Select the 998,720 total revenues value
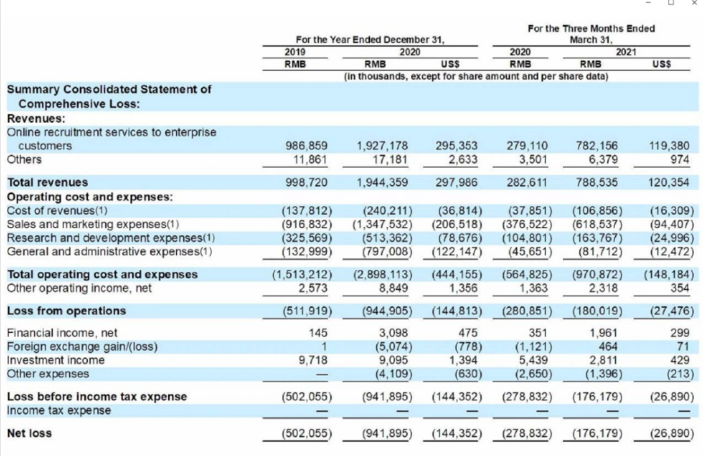Viewport: 703px width, 456px height. (307, 182)
